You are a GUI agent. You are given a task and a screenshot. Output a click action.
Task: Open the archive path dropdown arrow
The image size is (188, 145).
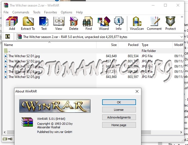[x=182, y=37]
